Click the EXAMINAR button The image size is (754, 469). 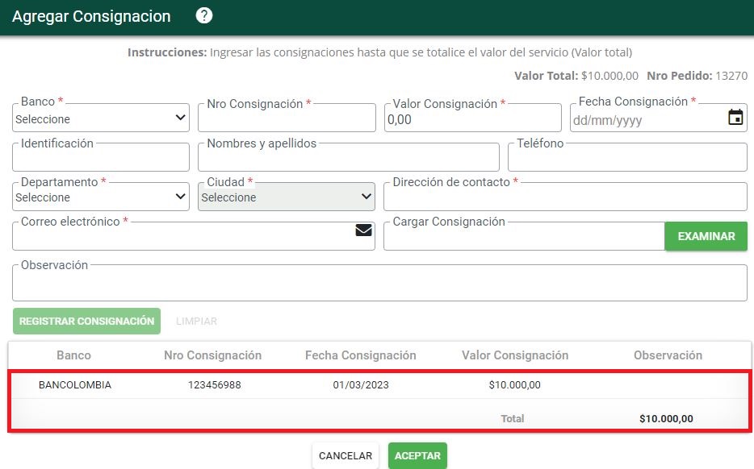706,236
